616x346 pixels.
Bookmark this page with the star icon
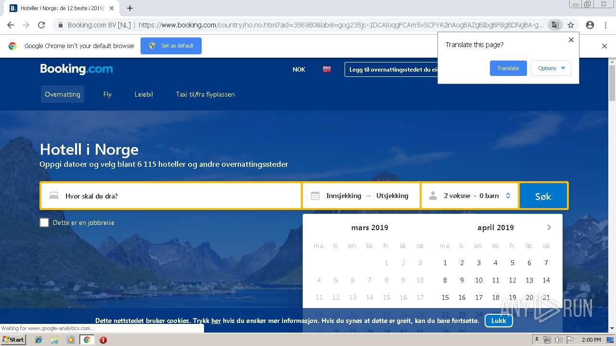click(x=571, y=25)
